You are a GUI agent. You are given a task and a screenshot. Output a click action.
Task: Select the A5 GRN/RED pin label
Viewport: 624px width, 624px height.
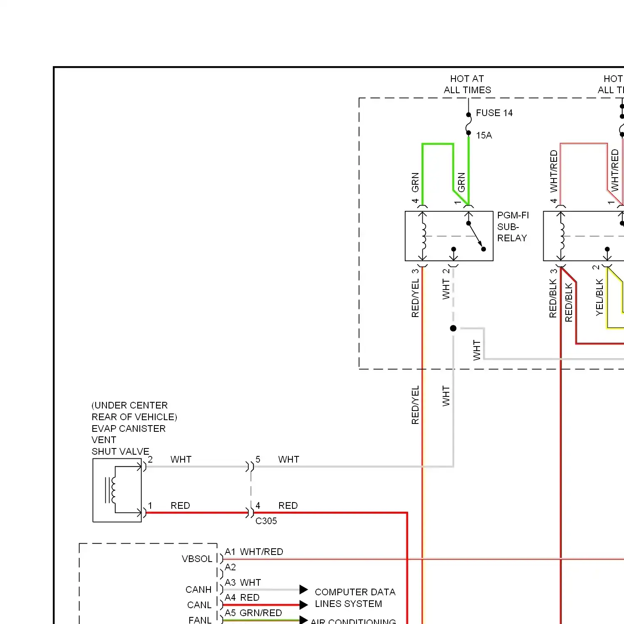click(253, 613)
